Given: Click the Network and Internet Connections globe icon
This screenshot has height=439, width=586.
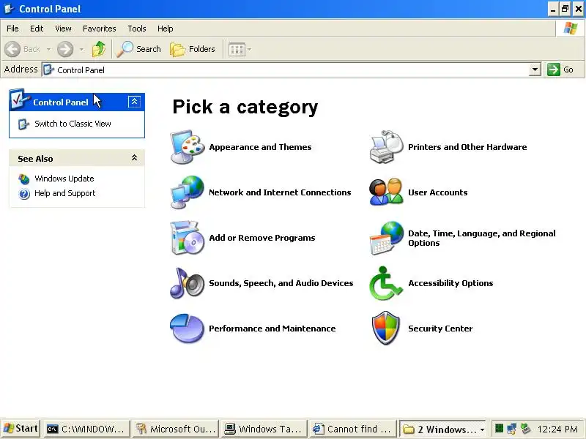Looking at the screenshot, I should click(x=188, y=192).
